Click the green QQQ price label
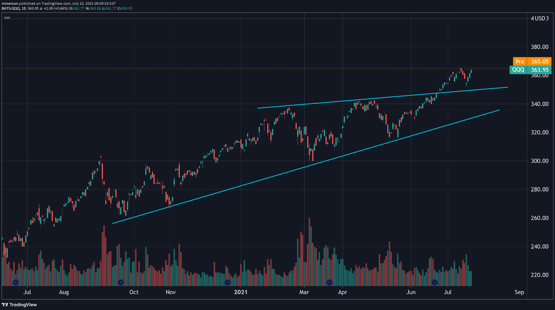 pyautogui.click(x=518, y=70)
